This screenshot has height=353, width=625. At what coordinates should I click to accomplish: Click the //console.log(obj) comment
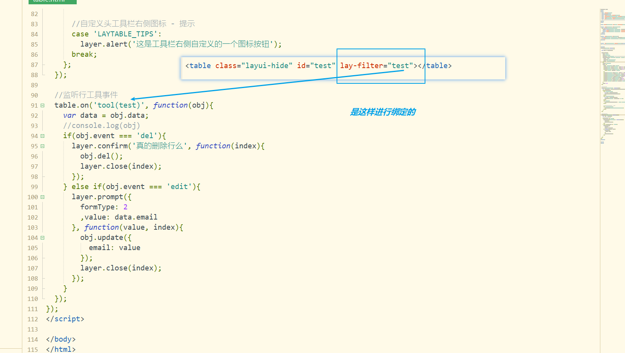tap(102, 126)
